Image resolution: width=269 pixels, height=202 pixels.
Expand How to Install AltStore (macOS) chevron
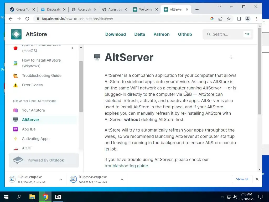[72, 48]
